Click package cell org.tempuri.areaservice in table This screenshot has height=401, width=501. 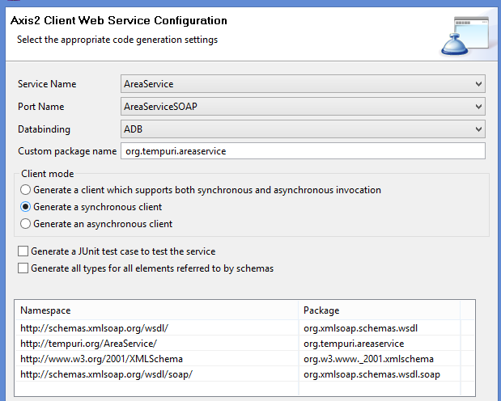click(380, 344)
